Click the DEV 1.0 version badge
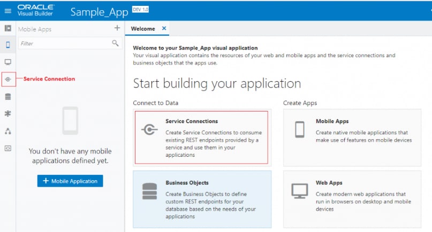 click(140, 9)
